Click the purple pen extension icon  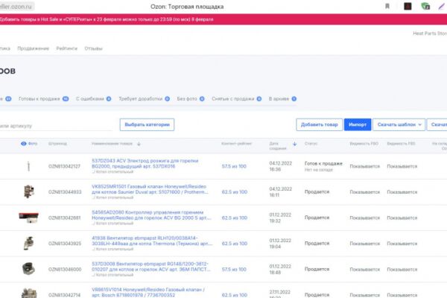442,6
